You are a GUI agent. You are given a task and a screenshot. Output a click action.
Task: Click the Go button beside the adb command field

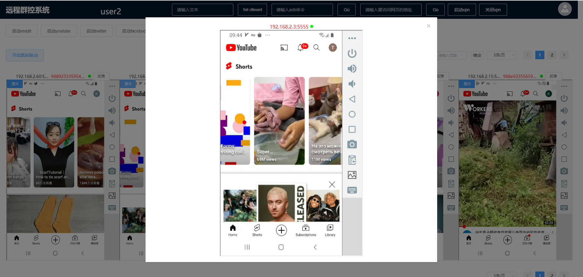[347, 10]
